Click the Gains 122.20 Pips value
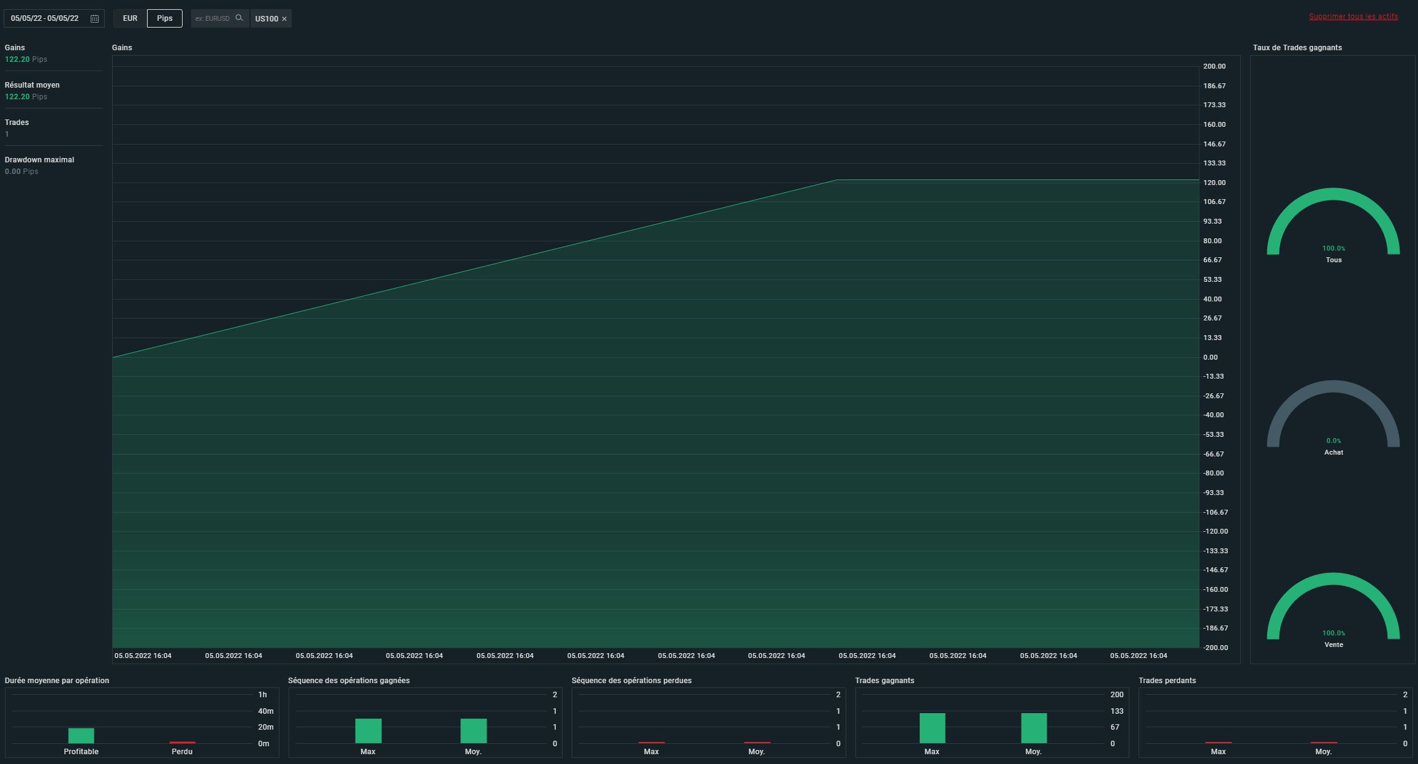Image resolution: width=1418 pixels, height=764 pixels. pyautogui.click(x=26, y=59)
